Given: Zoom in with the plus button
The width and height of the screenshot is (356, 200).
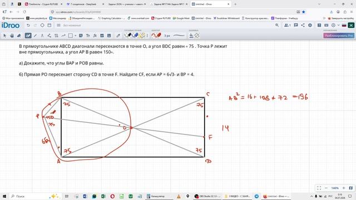Looking at the screenshot, I should click(x=344, y=188).
